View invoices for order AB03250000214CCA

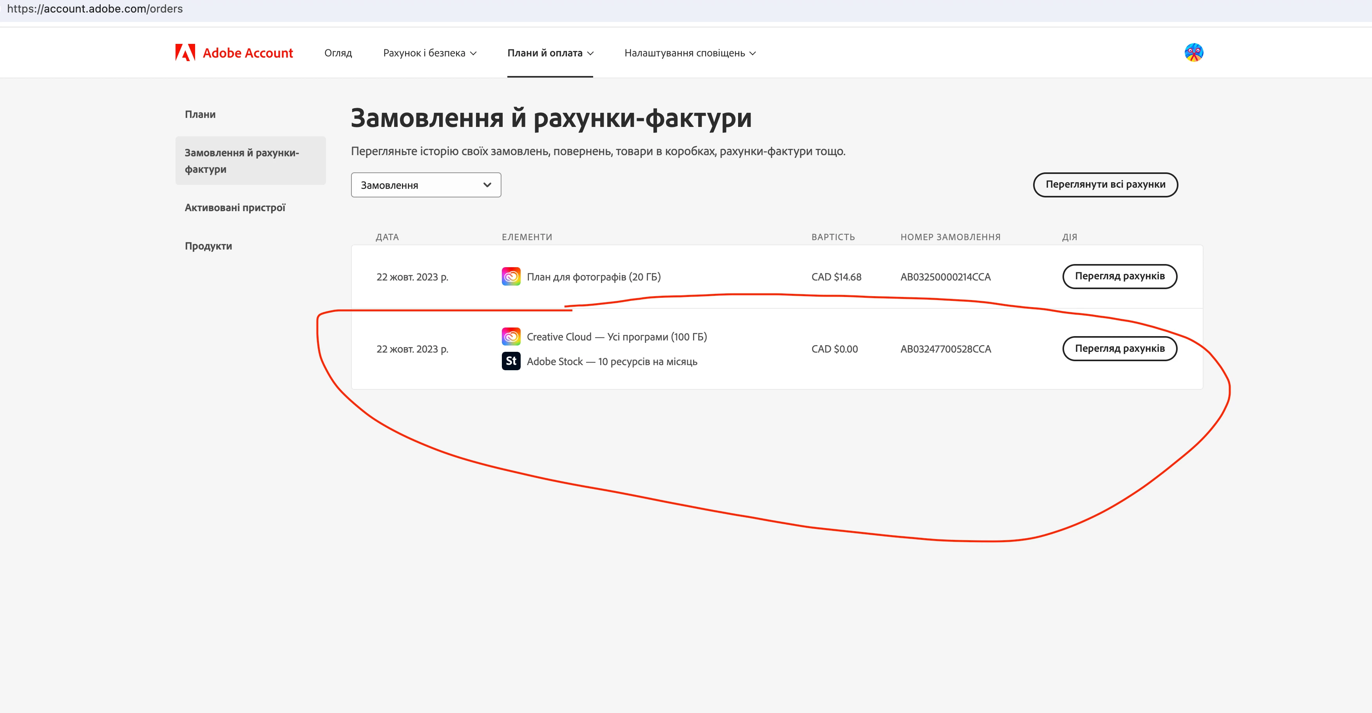(x=1120, y=276)
